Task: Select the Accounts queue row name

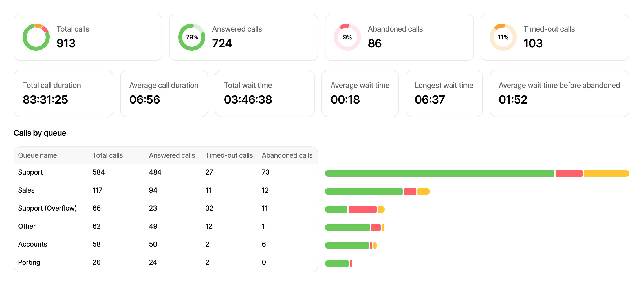Action: click(x=32, y=244)
